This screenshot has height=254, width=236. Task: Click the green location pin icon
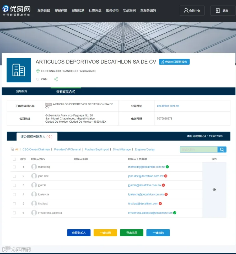click(38, 71)
